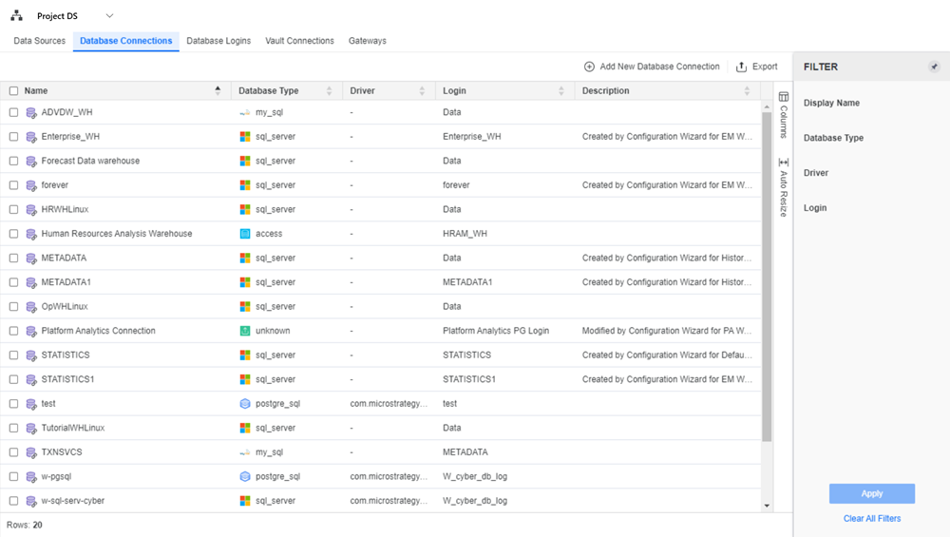Click the Clear All Filters link

pyautogui.click(x=872, y=519)
